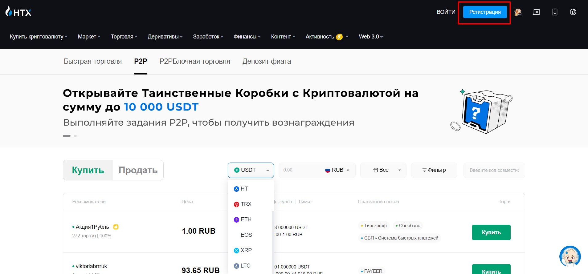Expand the Активность menu

[x=327, y=37]
